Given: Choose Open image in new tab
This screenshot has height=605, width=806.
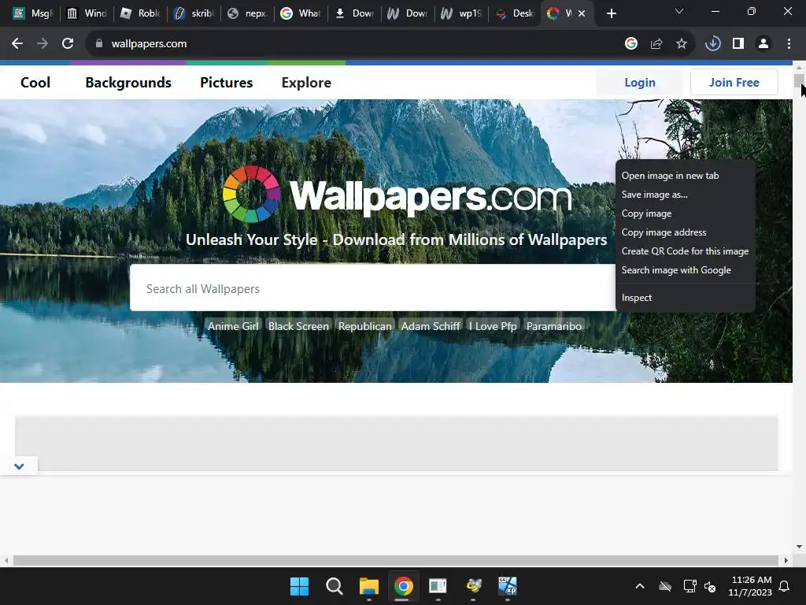Looking at the screenshot, I should coord(686,176).
